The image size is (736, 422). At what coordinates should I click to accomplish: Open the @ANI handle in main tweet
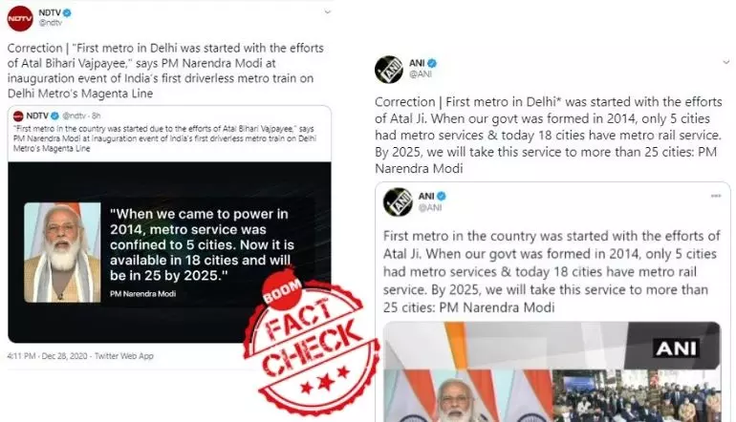[421, 74]
